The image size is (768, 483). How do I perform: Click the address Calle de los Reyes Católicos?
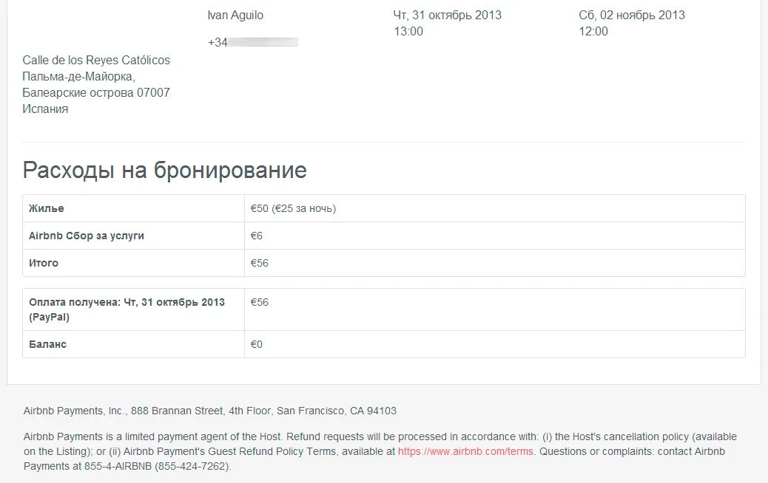96,60
